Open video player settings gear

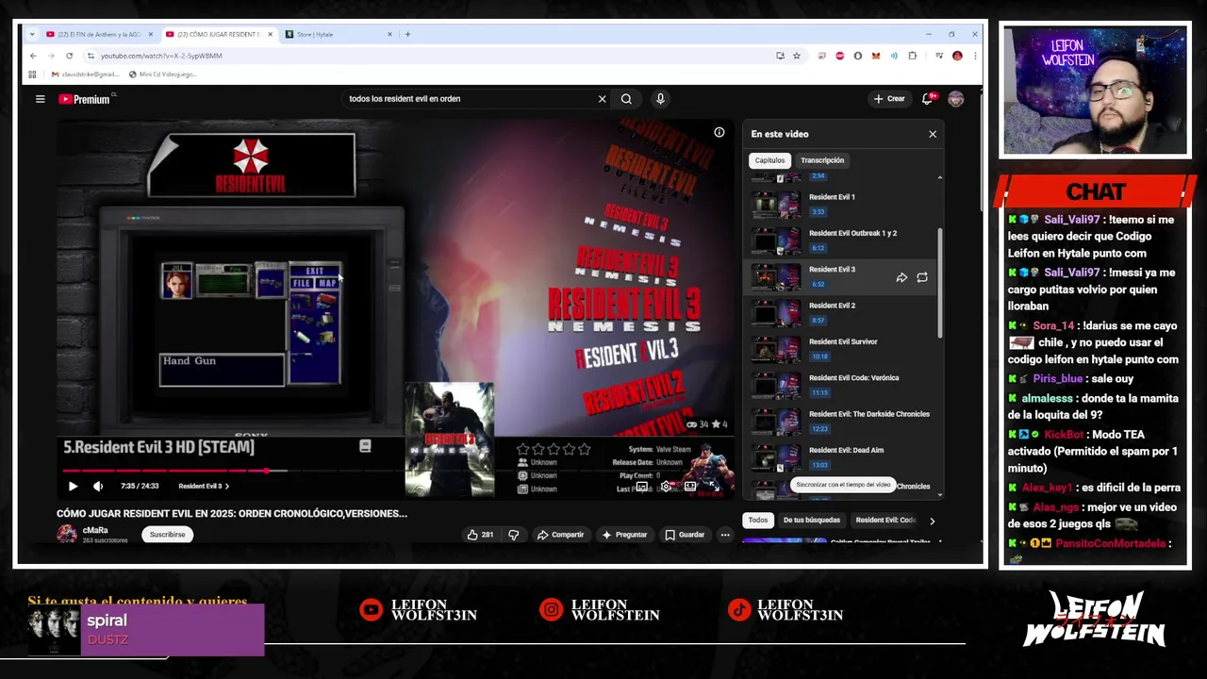pyautogui.click(x=666, y=487)
